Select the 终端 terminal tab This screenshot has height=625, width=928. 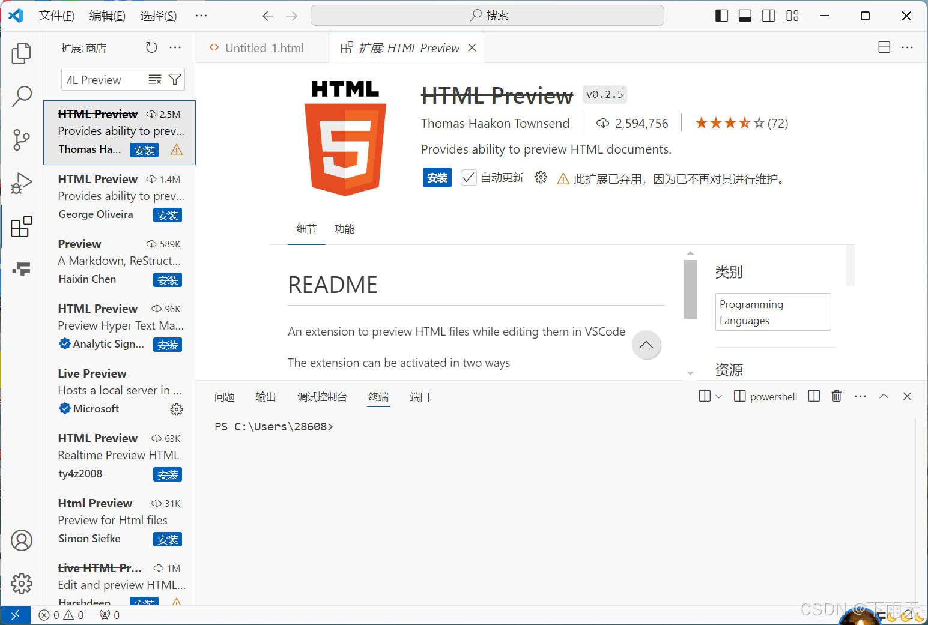(378, 397)
